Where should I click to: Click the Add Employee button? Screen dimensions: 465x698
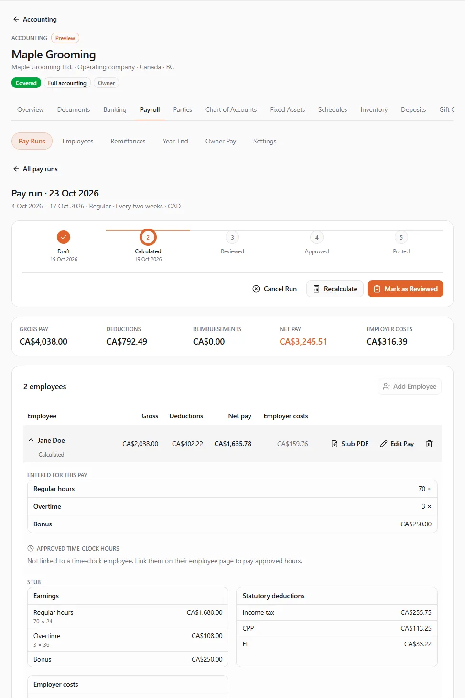(x=410, y=386)
